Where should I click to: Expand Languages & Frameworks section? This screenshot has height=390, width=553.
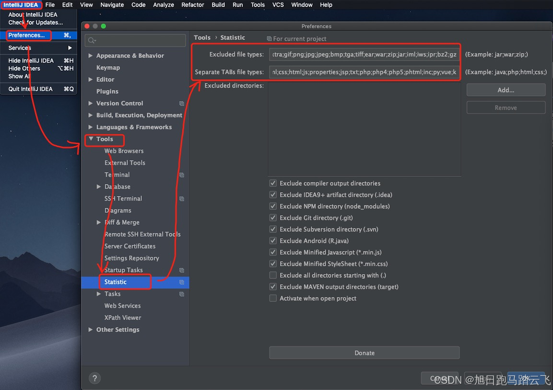coord(90,127)
